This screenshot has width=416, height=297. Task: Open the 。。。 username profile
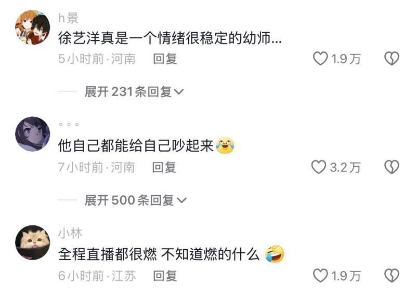click(x=69, y=124)
